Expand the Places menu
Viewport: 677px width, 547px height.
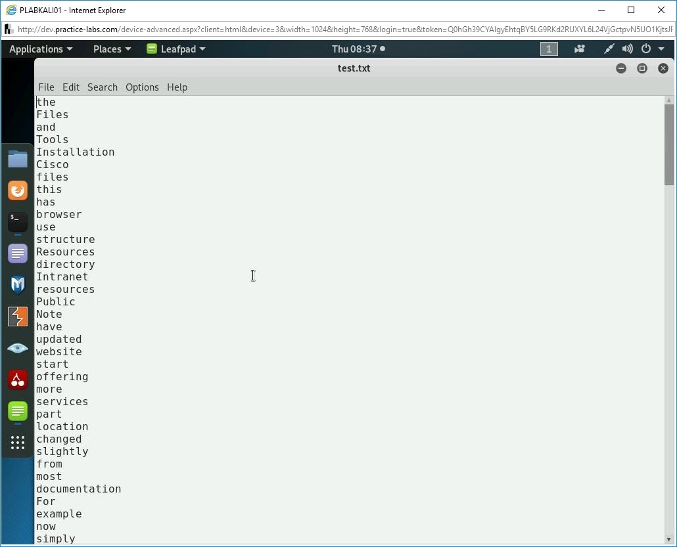pos(112,49)
